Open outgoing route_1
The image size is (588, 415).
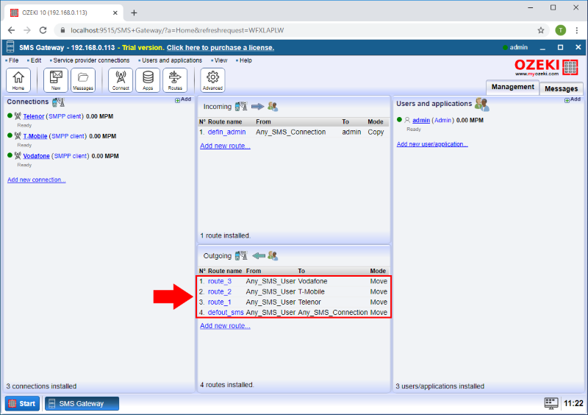tap(220, 302)
